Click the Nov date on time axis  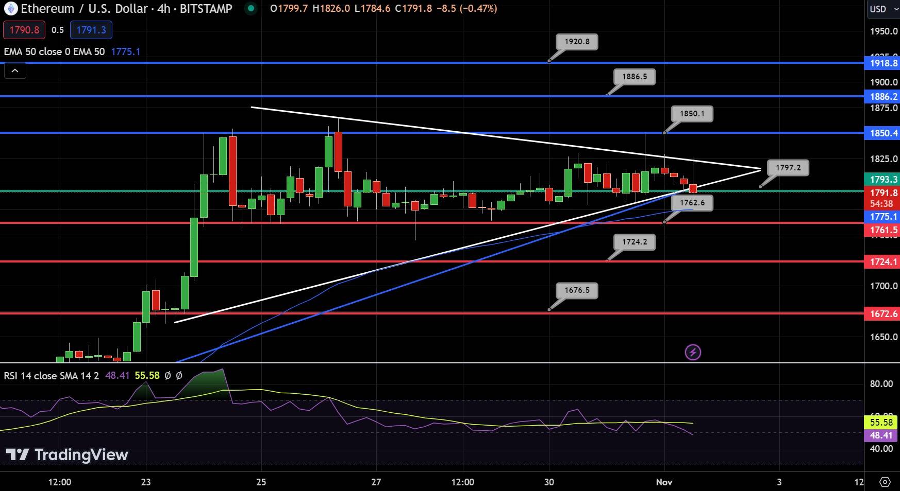664,482
